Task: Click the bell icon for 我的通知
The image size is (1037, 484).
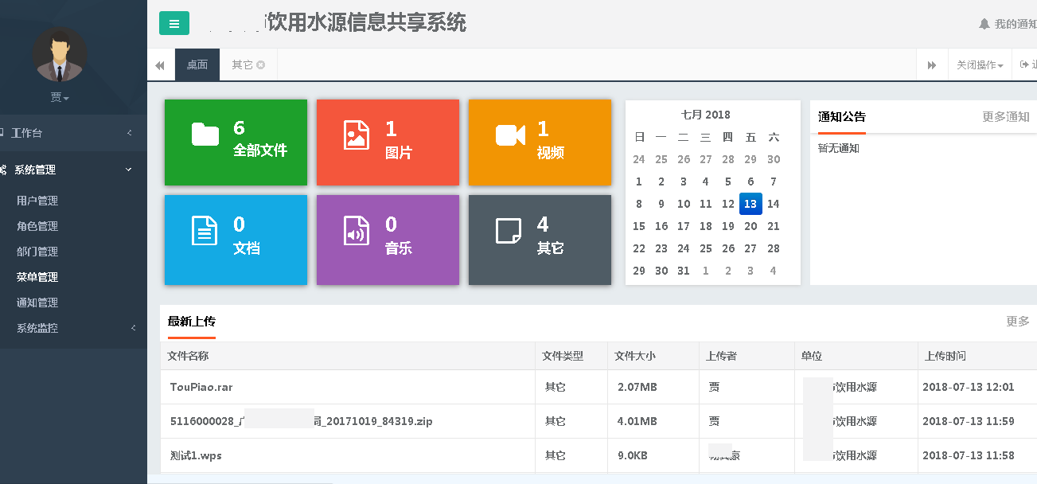Action: (984, 24)
